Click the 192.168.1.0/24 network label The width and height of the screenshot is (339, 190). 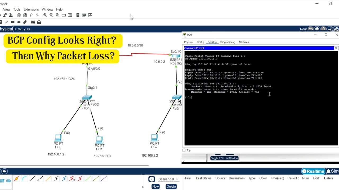coord(64,79)
